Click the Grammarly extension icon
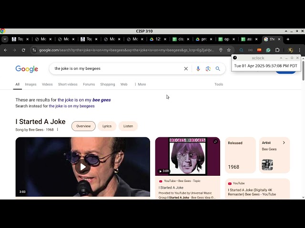 268,50
